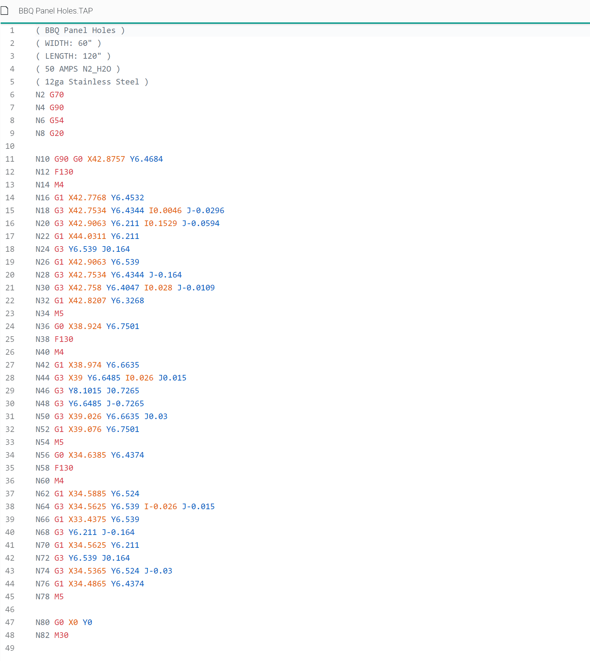This screenshot has width=590, height=661.
Task: Click the '( WIDTH: 60" )' comment
Action: point(68,43)
